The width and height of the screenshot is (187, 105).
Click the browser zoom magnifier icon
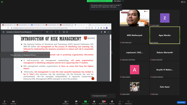[86, 28]
